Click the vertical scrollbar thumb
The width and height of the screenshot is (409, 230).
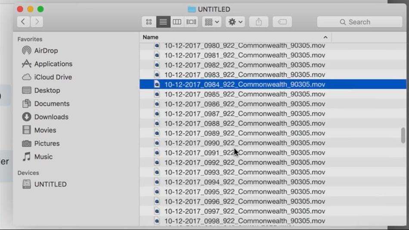point(403,135)
